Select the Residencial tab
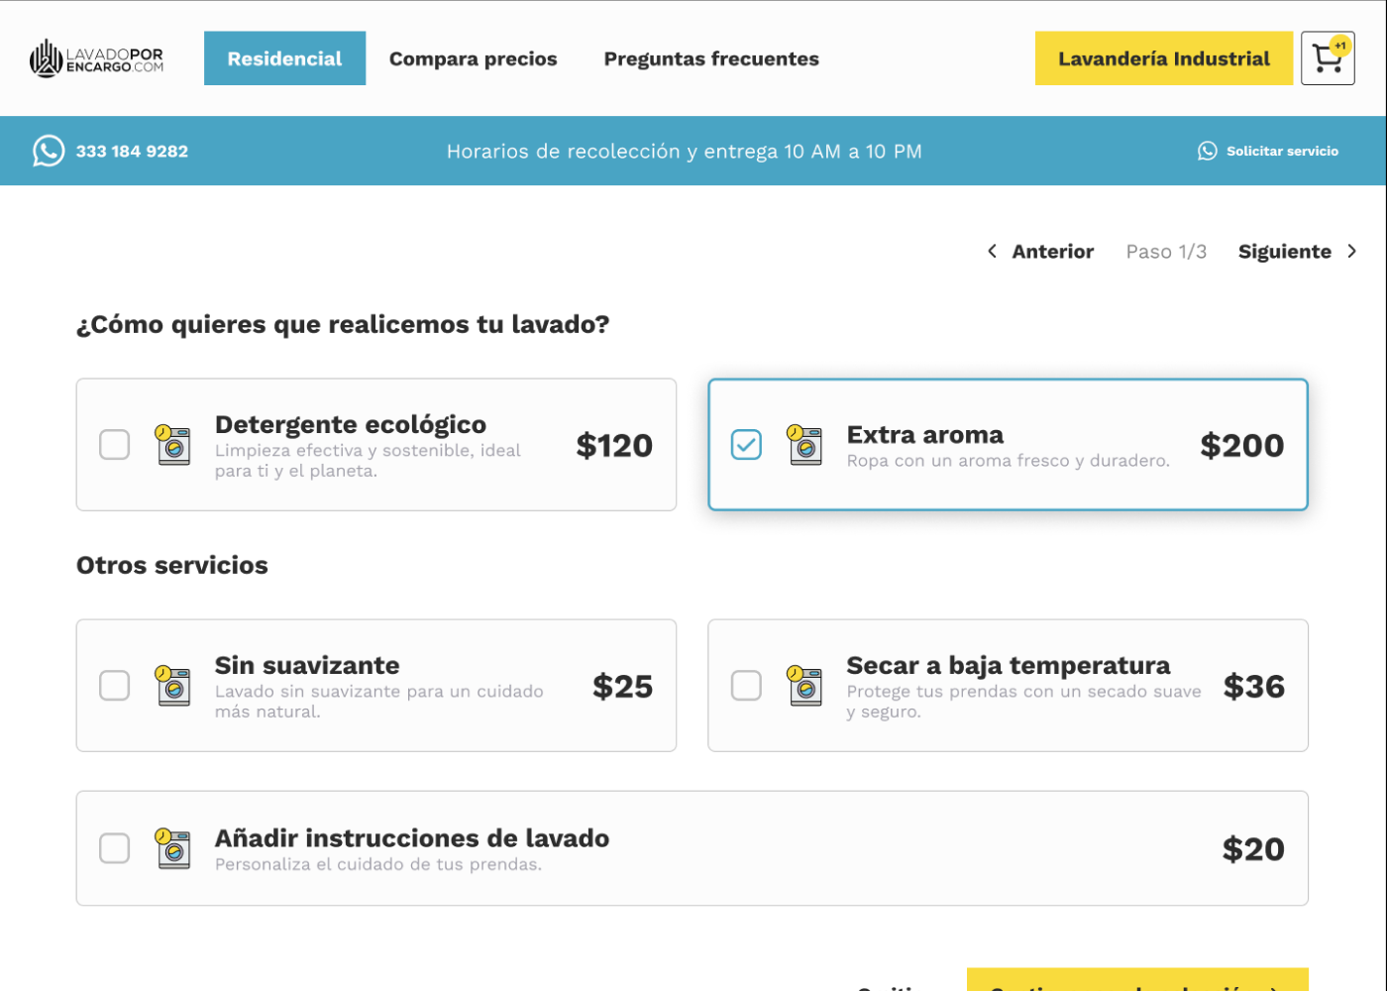 (284, 58)
